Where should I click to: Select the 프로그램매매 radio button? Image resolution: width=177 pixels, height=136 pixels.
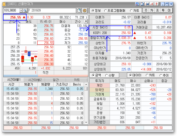(105, 11)
